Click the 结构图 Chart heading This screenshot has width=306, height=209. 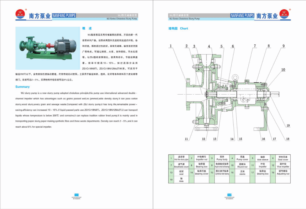[x=178, y=29]
